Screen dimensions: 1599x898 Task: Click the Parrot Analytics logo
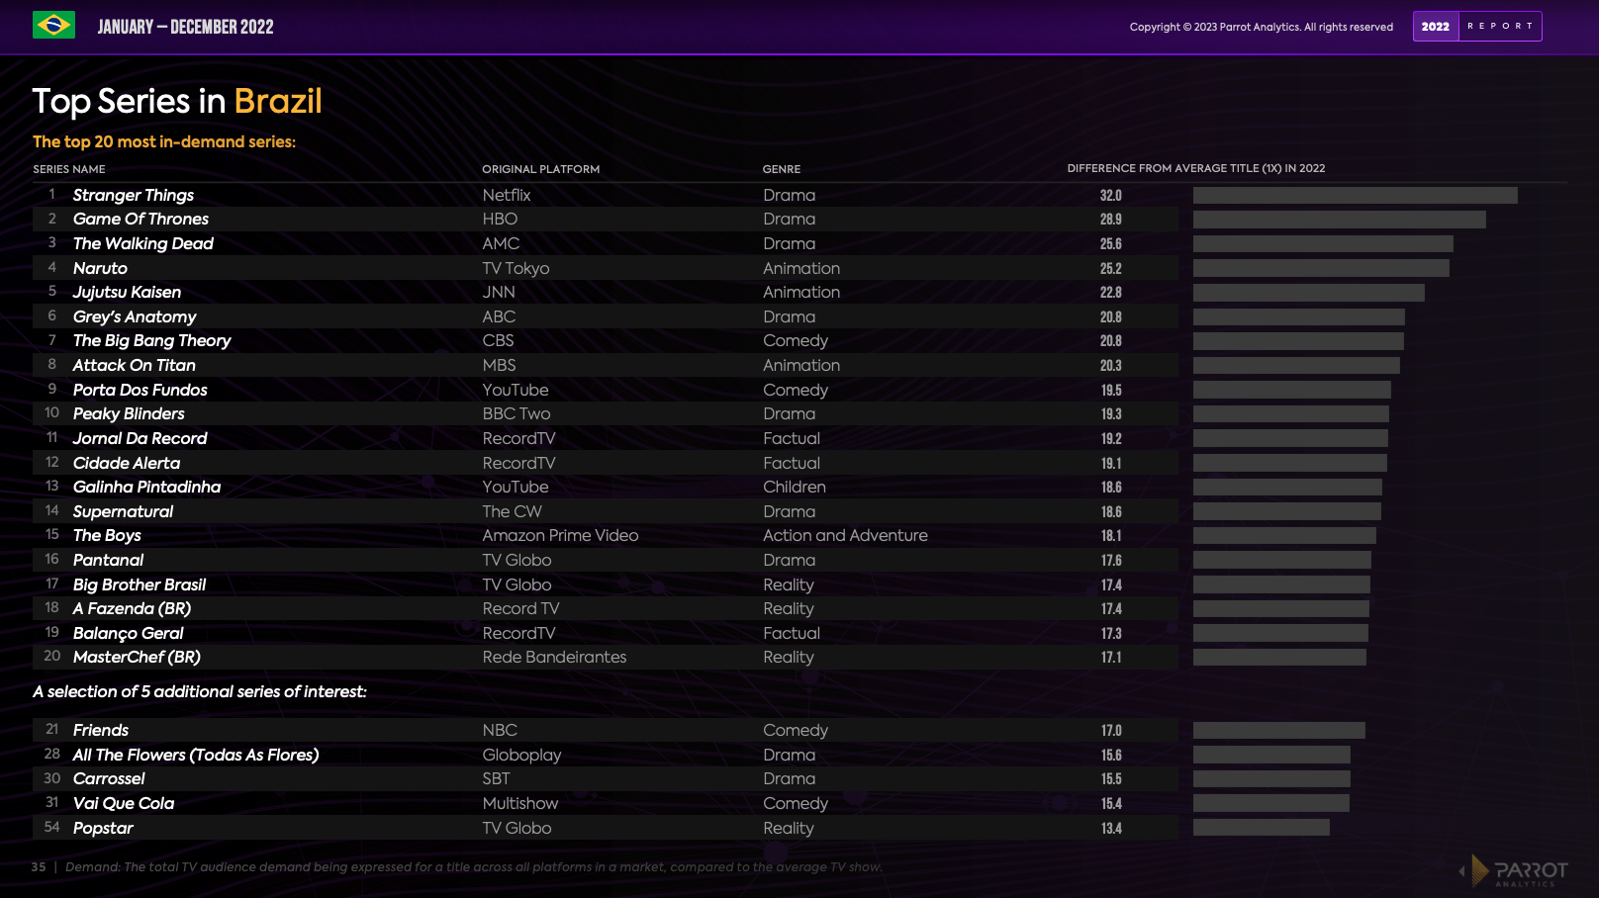click(x=1513, y=871)
